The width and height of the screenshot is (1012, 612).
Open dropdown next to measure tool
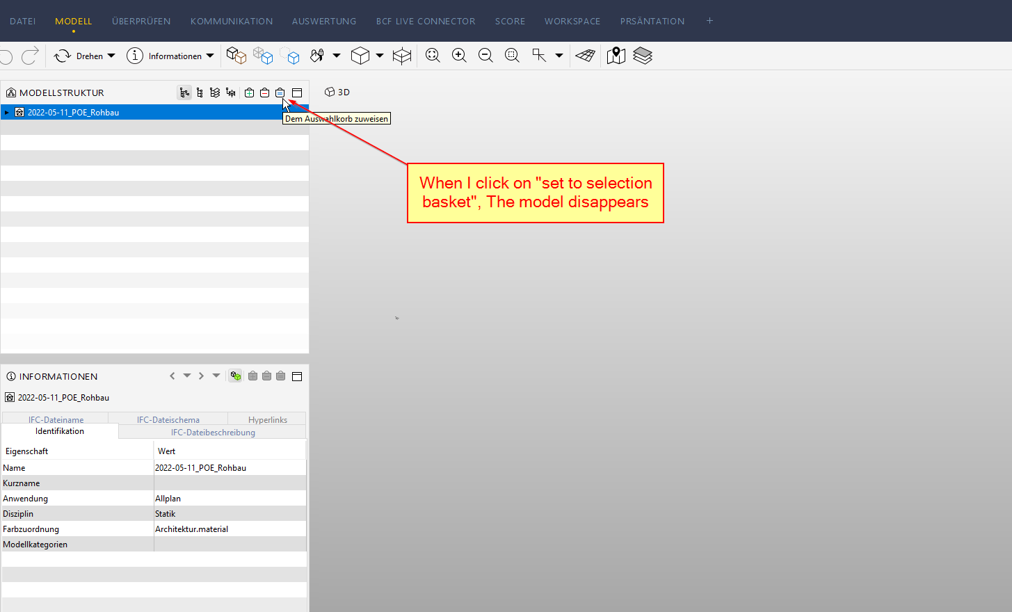[559, 56]
